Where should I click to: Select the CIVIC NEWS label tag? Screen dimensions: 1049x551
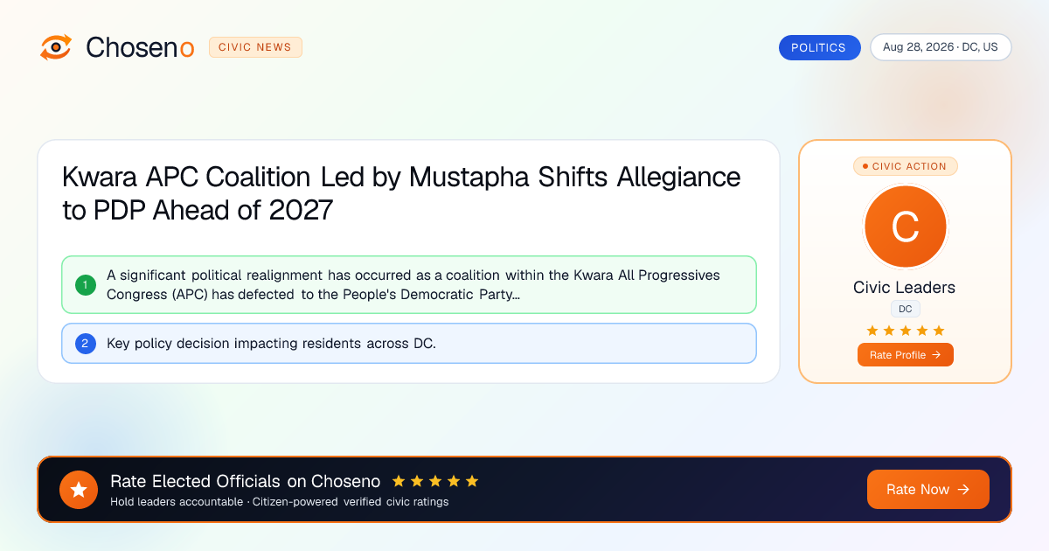[x=255, y=47]
